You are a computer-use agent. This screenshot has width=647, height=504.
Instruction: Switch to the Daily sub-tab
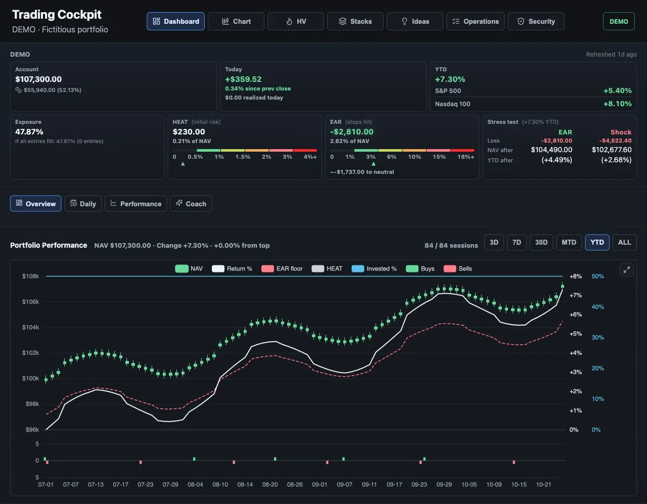83,204
